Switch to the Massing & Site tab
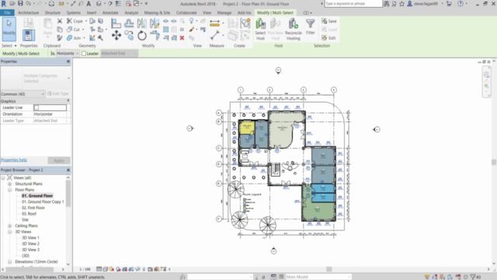Image resolution: width=497 pixels, height=280 pixels. tap(157, 12)
